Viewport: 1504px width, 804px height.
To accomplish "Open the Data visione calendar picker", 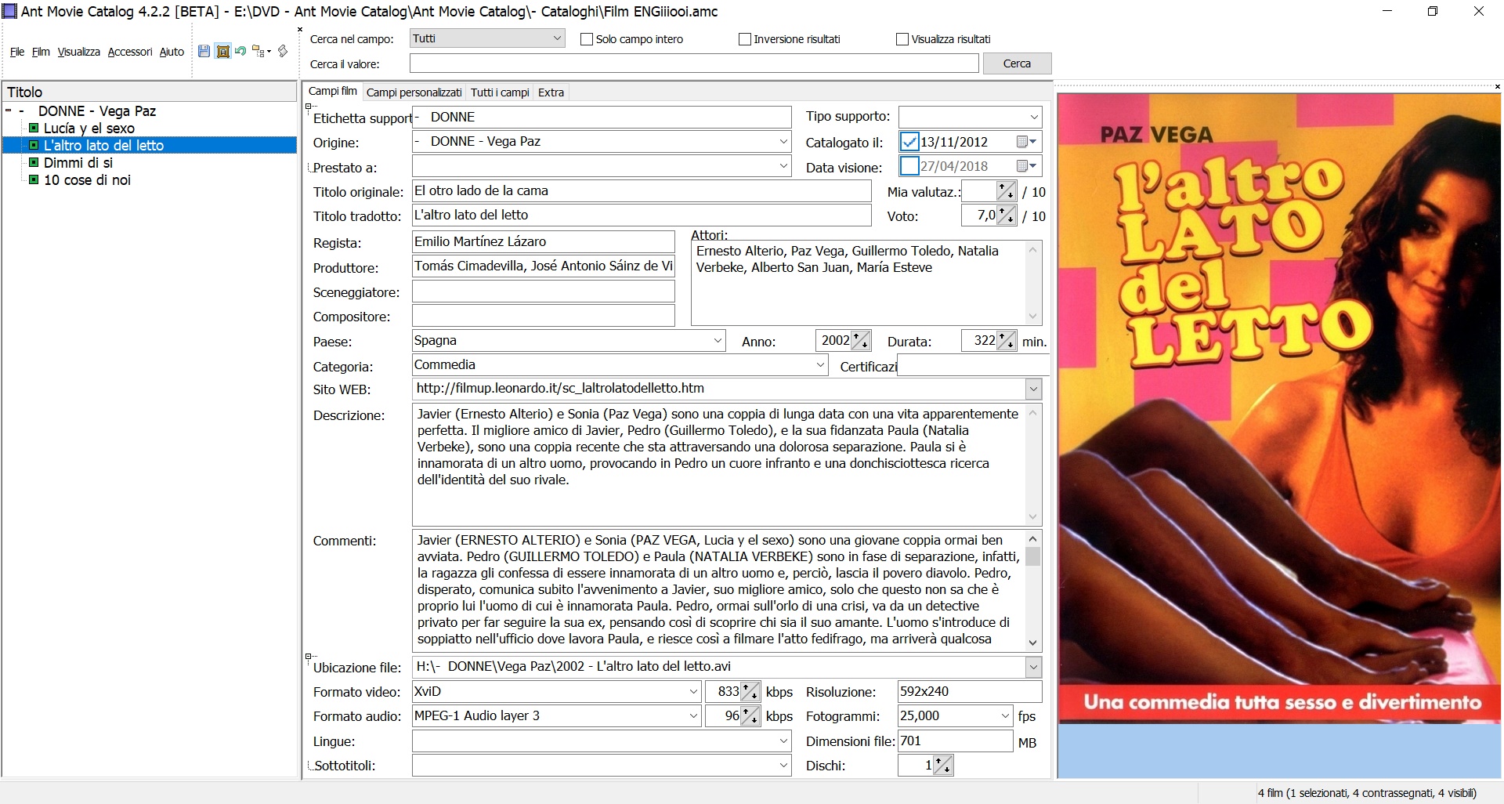I will click(1027, 166).
